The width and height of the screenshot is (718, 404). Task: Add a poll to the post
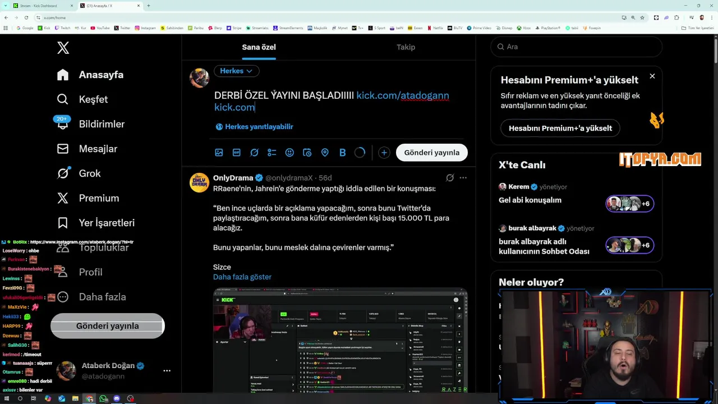point(272,153)
